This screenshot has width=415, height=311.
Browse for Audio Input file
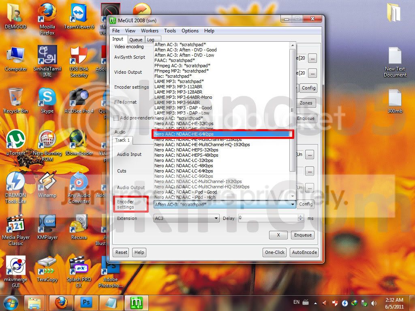310,154
